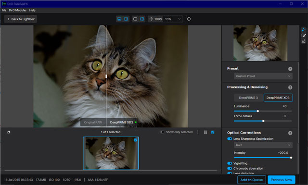This screenshot has height=185, width=308.
Task: Turn off Chromatic aberration toggle
Action: [x=230, y=168]
